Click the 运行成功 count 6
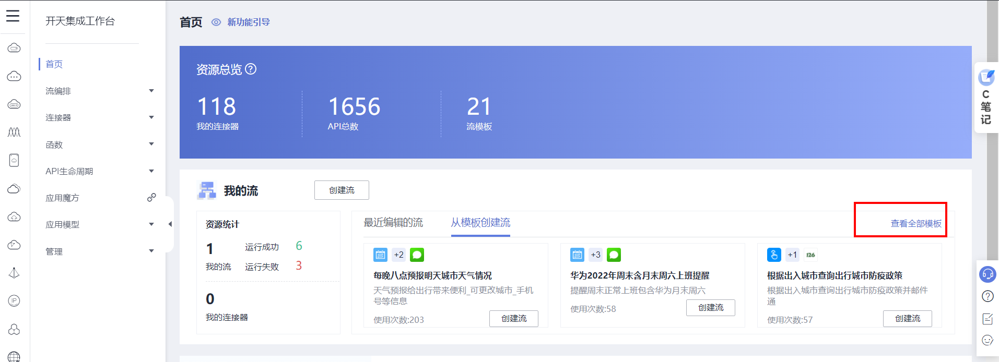Image resolution: width=999 pixels, height=362 pixels. click(x=299, y=246)
